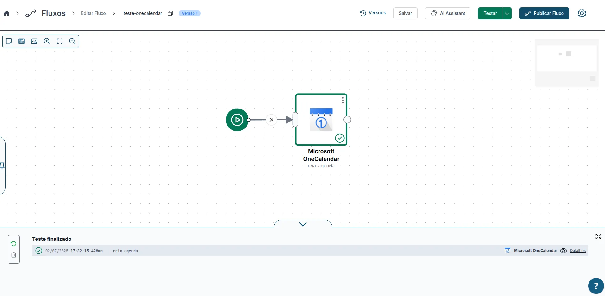
Task: Click the Versão 1 badge
Action: tap(190, 13)
